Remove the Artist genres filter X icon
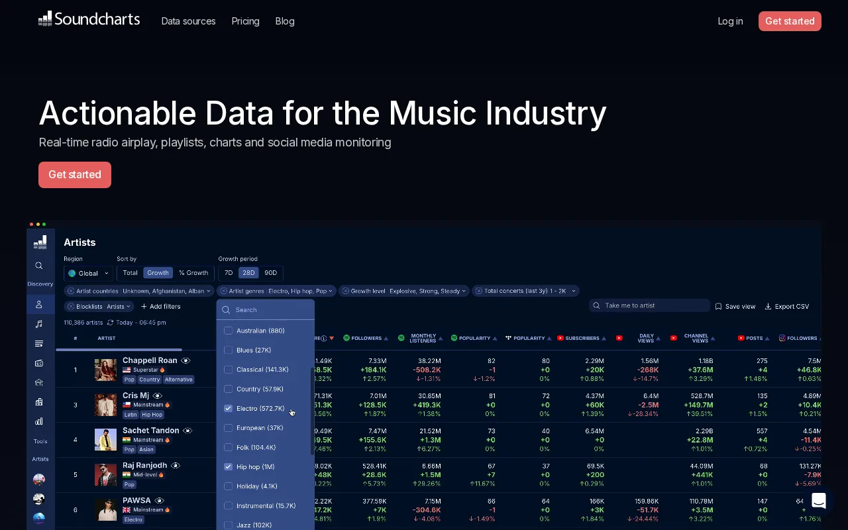This screenshot has width=848, height=530. pos(223,291)
